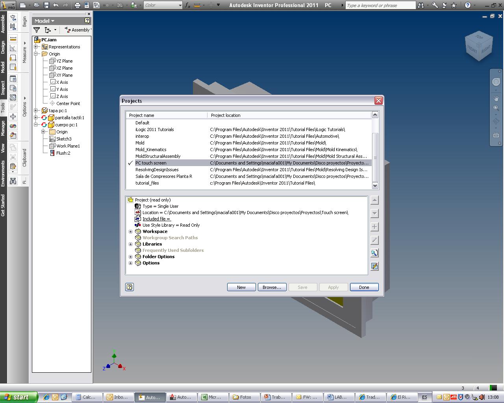Click the Done button
This screenshot has width=504, height=403.
[364, 287]
